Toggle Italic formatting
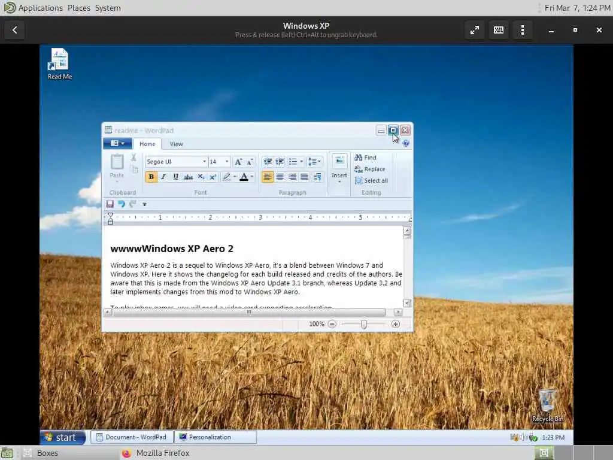613x460 pixels. coord(163,177)
